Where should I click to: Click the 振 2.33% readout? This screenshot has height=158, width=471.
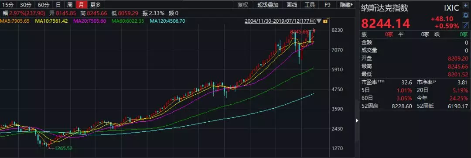pos(154,13)
